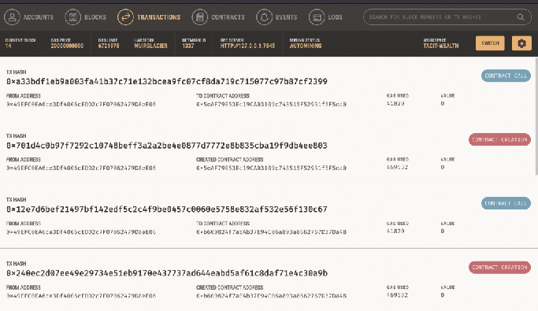538x311 pixels.
Task: Open transaction hash starting 0x240ec2d07e
Action: tap(167, 273)
